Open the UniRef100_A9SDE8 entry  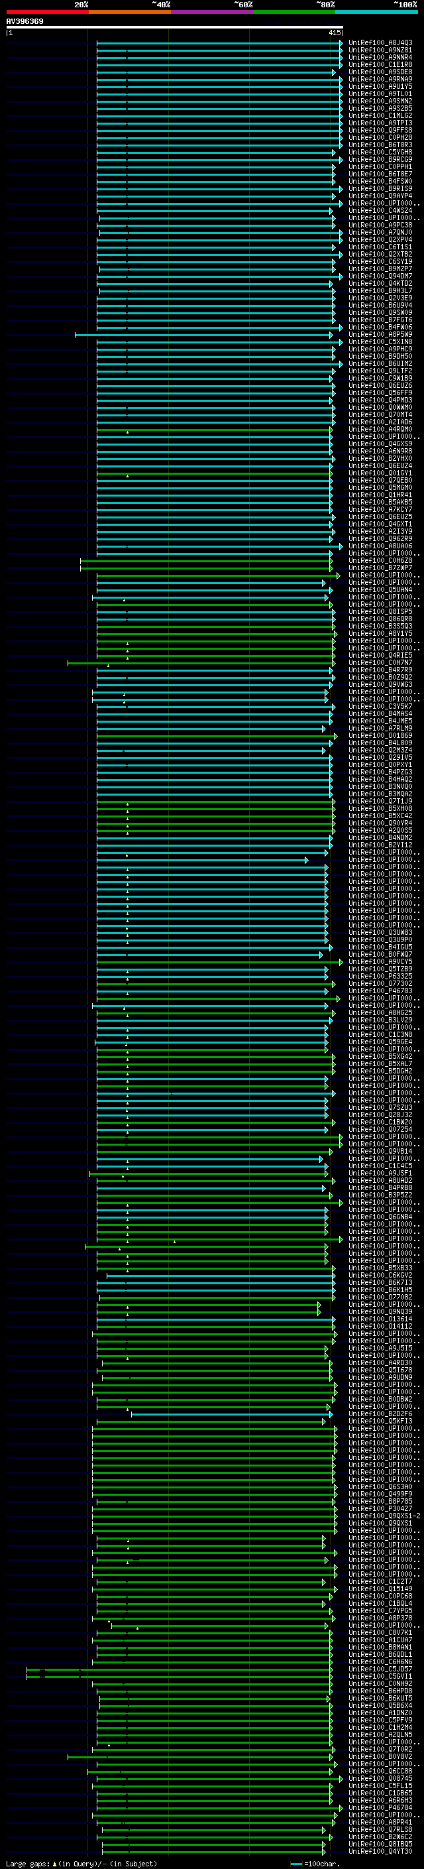click(380, 72)
